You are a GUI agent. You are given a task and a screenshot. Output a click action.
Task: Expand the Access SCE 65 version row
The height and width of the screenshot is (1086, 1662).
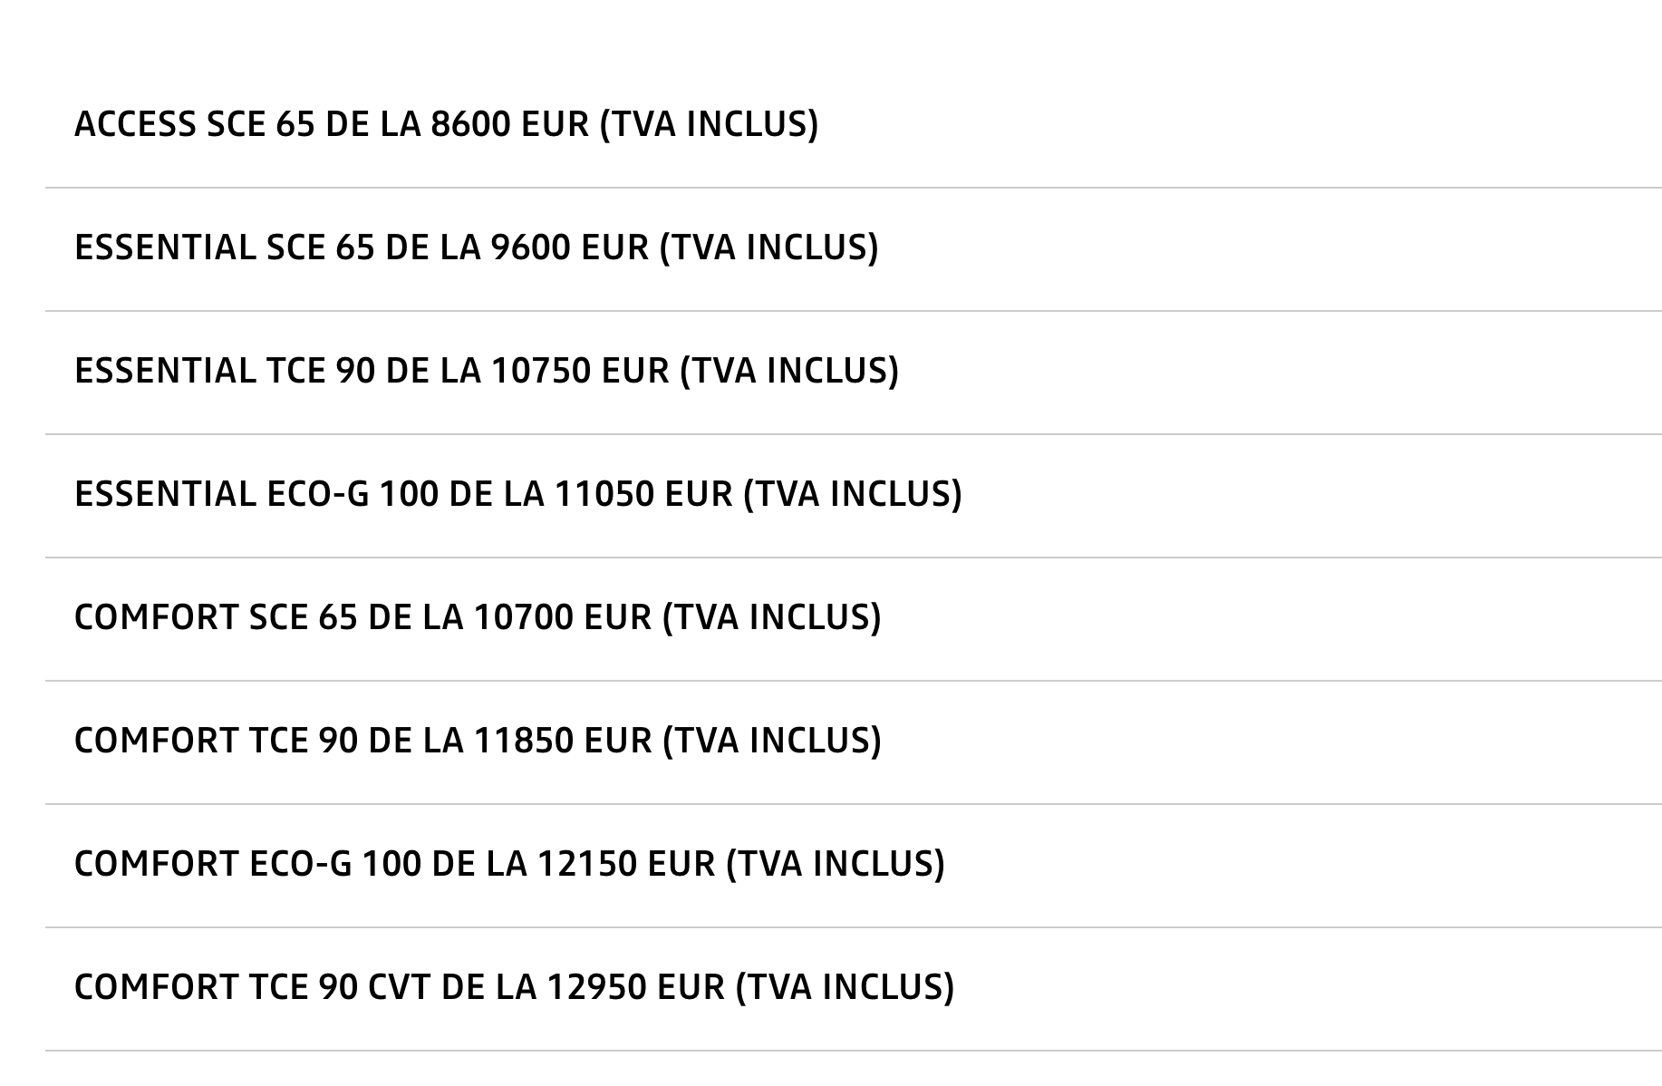point(446,124)
